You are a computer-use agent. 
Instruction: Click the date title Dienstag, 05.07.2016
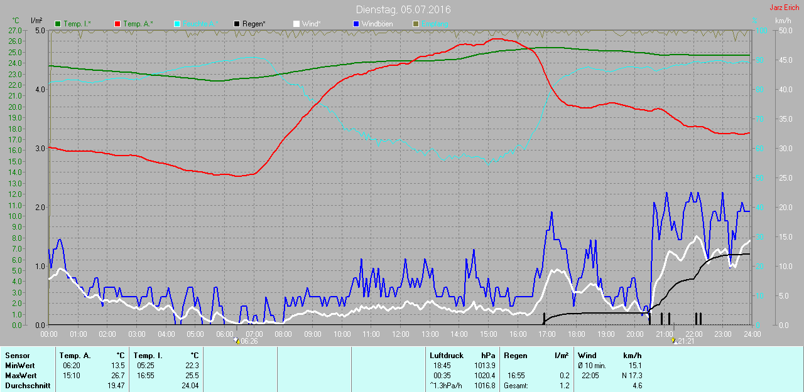click(403, 9)
